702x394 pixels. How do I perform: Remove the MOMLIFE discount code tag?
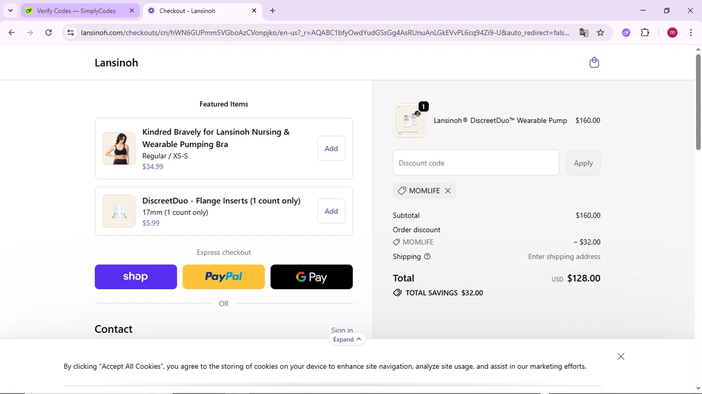[448, 191]
